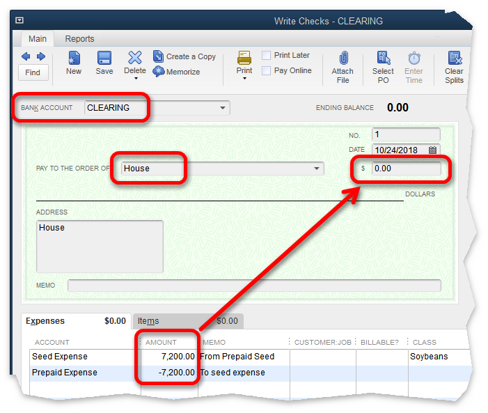488x413 pixels.
Task: Attach File using the paperclip icon
Action: pos(343,59)
